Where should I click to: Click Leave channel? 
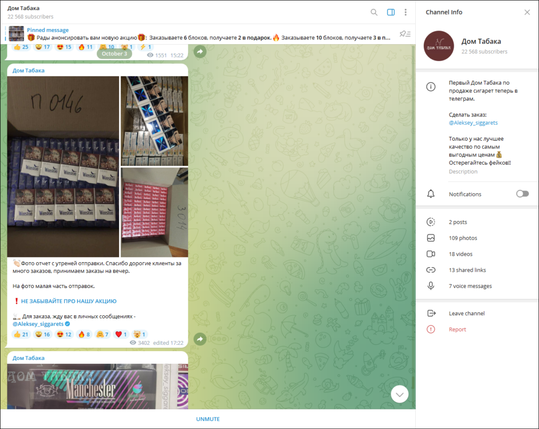[466, 313]
